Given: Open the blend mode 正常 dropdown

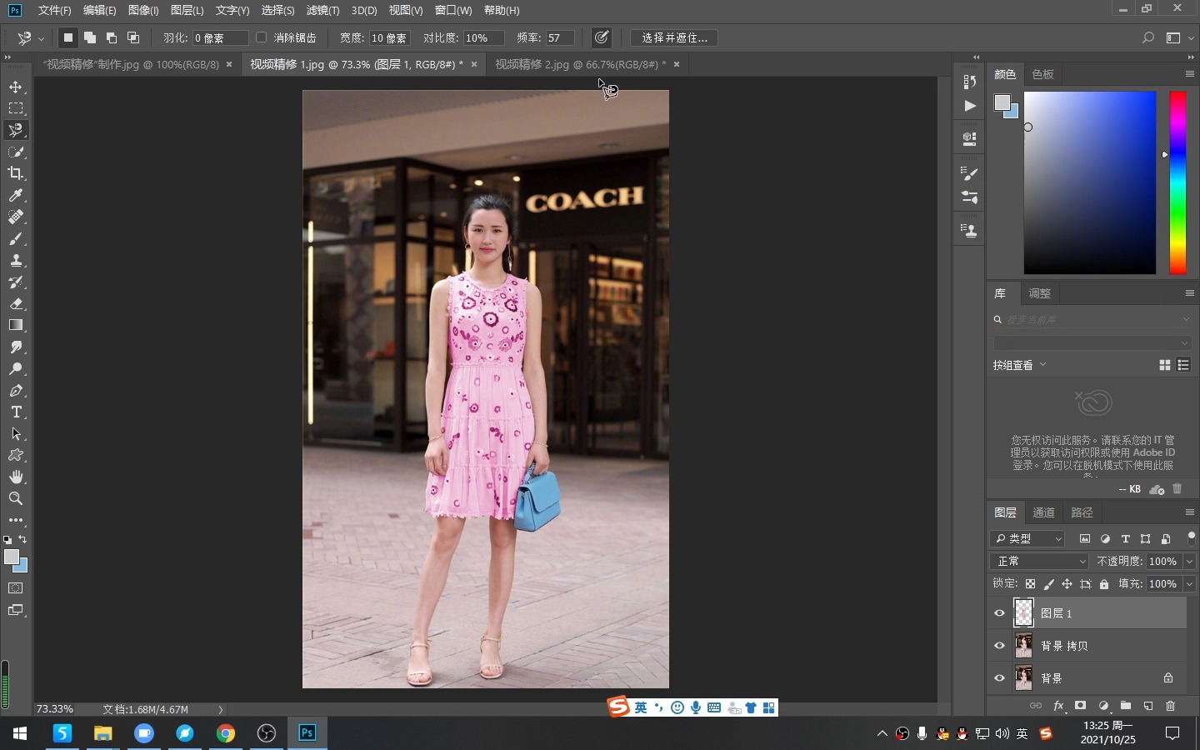Looking at the screenshot, I should point(1040,562).
